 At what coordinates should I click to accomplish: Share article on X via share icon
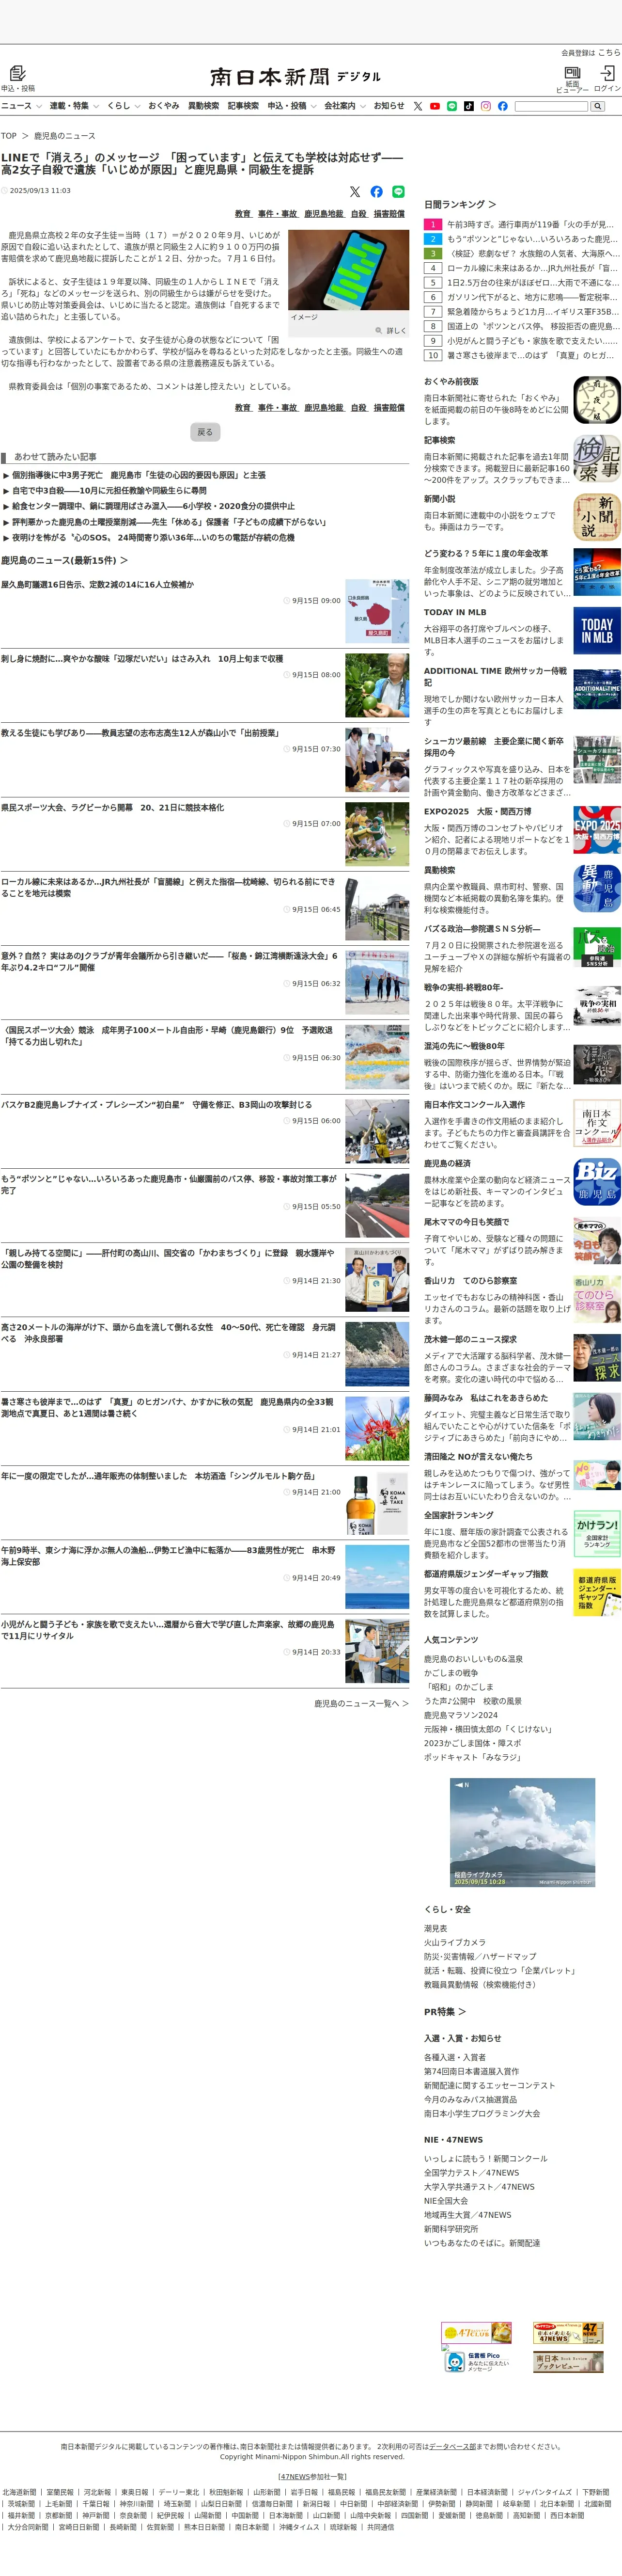pyautogui.click(x=355, y=191)
